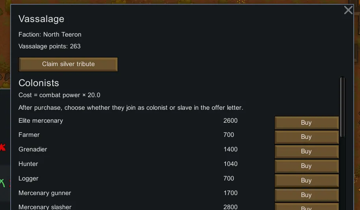Screen dimensions: 360x210
Task: Purchase the Logger for 700
Action: 306,181
